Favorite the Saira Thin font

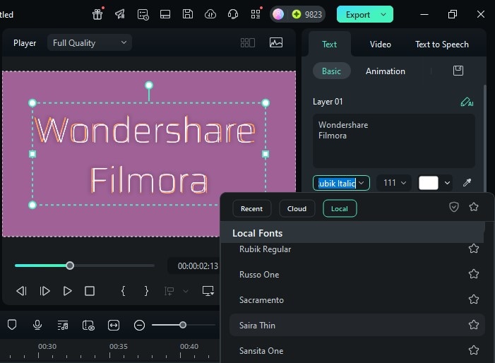point(474,325)
